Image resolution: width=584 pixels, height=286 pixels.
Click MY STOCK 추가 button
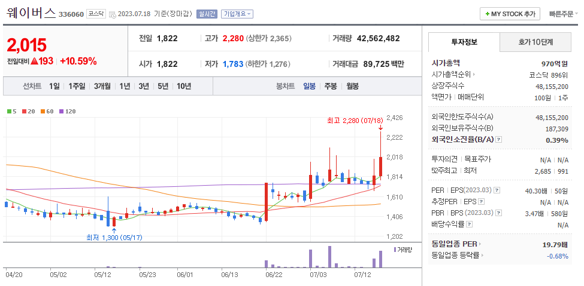click(510, 14)
